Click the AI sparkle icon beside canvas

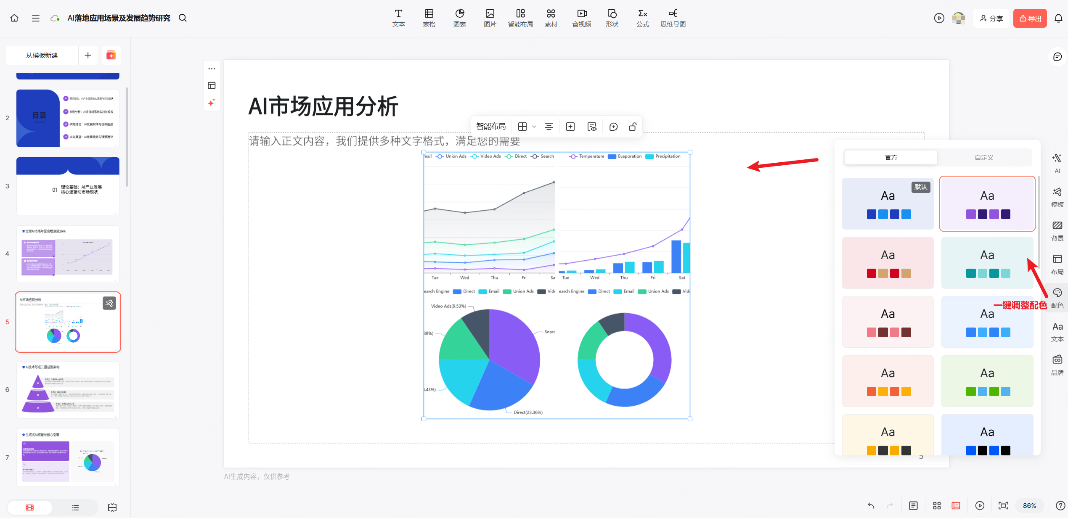coord(212,103)
